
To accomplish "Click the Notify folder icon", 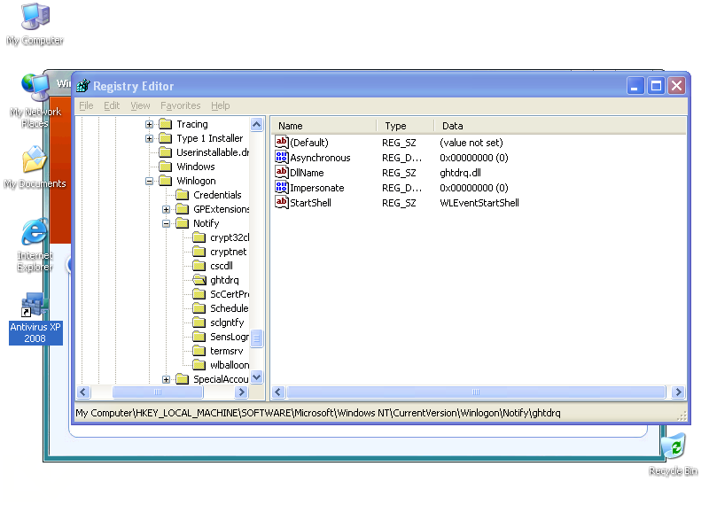I will click(x=183, y=223).
